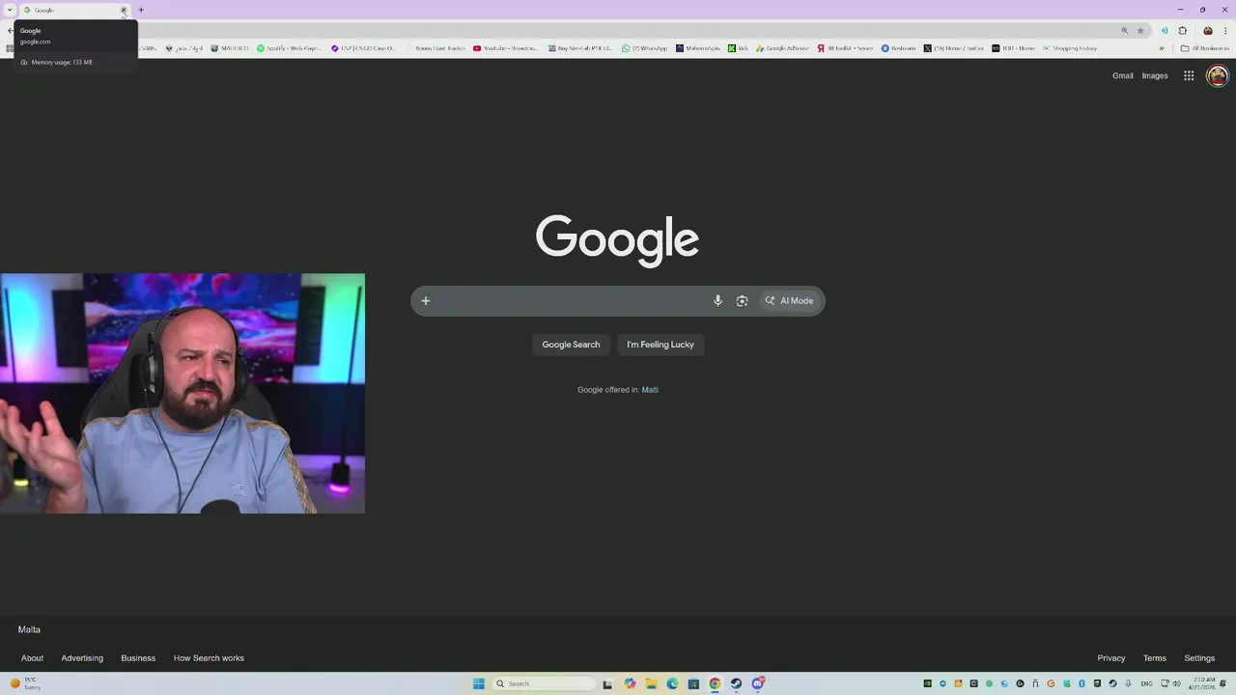Open File Explorer from taskbar
The height and width of the screenshot is (695, 1236).
651,683
